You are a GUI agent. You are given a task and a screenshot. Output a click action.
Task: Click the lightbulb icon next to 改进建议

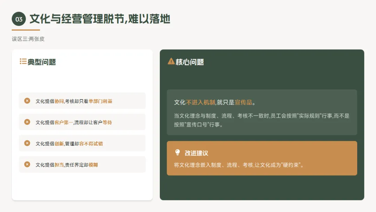(178, 152)
